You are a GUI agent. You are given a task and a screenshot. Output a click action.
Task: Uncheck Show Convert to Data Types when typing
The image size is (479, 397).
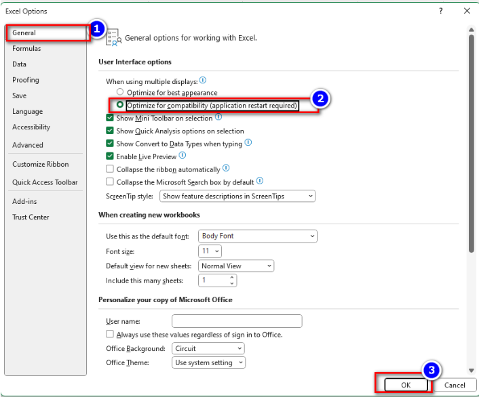[110, 144]
